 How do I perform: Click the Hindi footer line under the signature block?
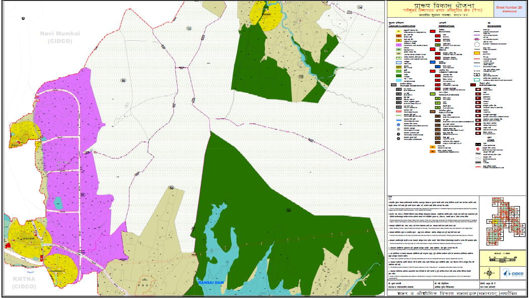click(457, 293)
